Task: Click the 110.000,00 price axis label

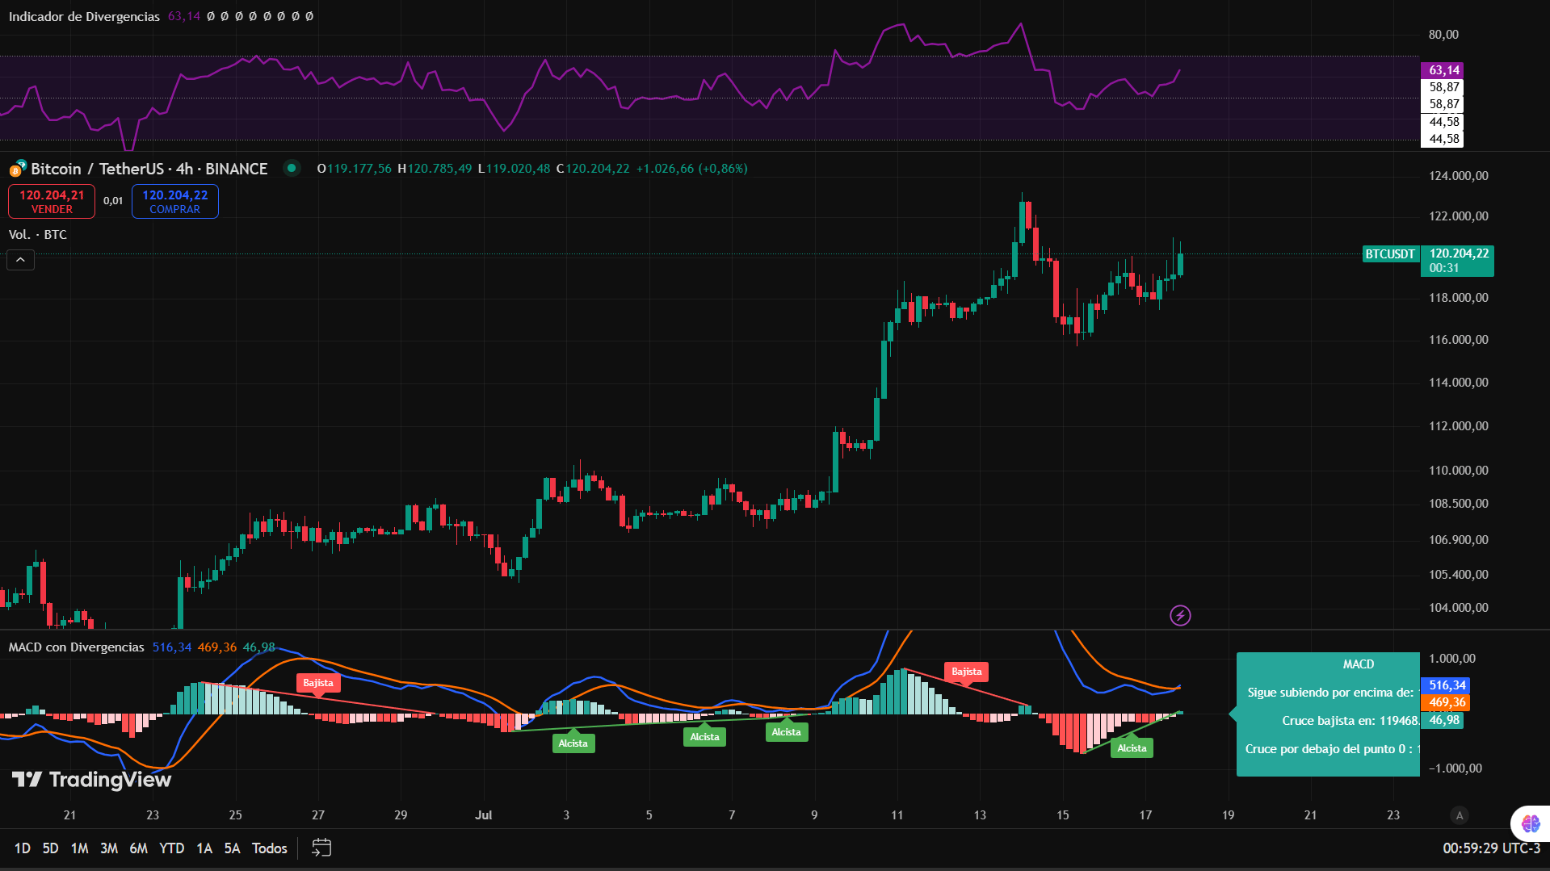Action: click(x=1459, y=471)
